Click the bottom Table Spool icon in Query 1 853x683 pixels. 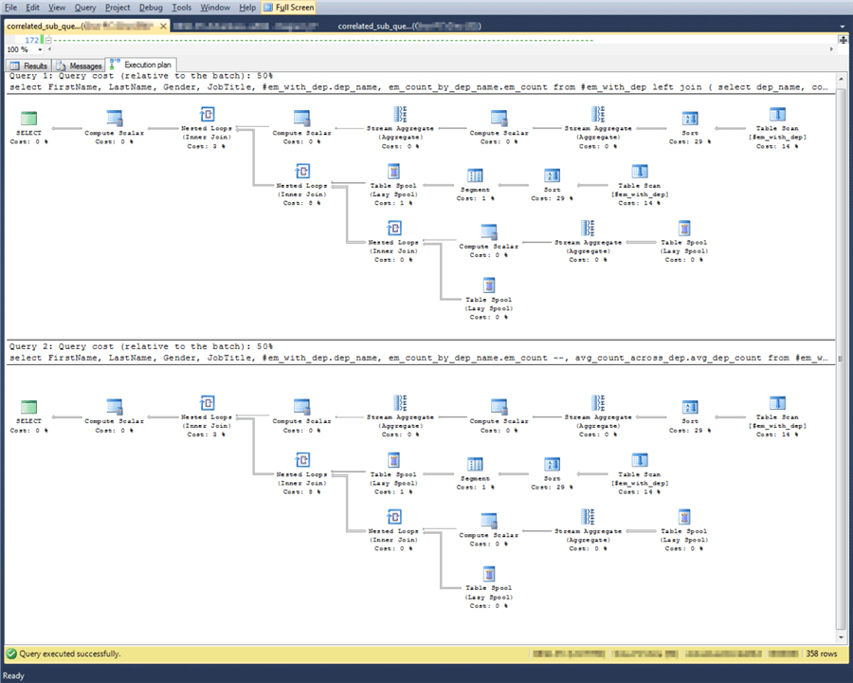pyautogui.click(x=489, y=286)
